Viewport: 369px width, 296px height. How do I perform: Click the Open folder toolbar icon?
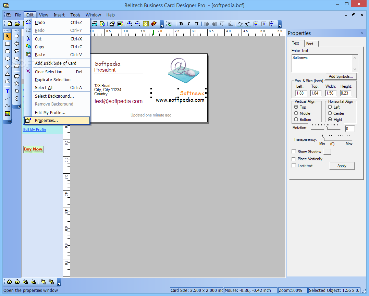coord(18,24)
